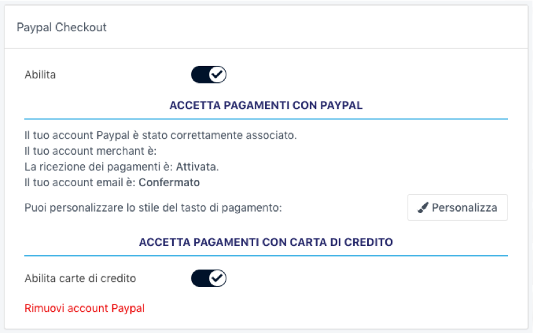Click the Paypal Checkout panel title

62,27
